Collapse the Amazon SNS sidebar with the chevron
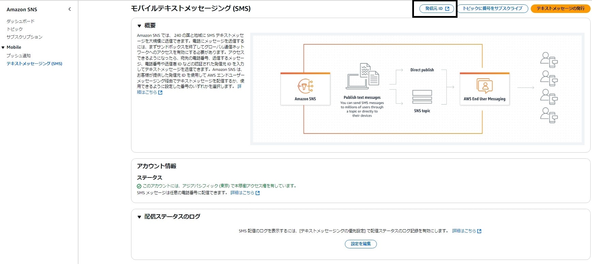Viewport: 592px width, 264px height. tap(70, 9)
